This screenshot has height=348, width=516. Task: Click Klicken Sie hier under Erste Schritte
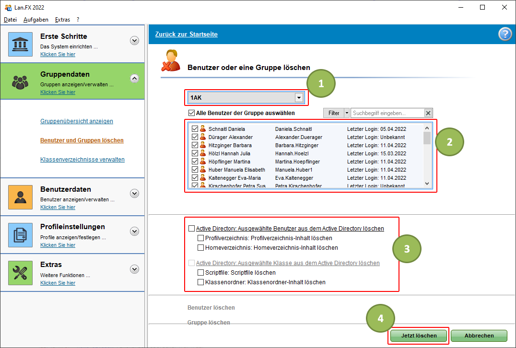pos(58,54)
